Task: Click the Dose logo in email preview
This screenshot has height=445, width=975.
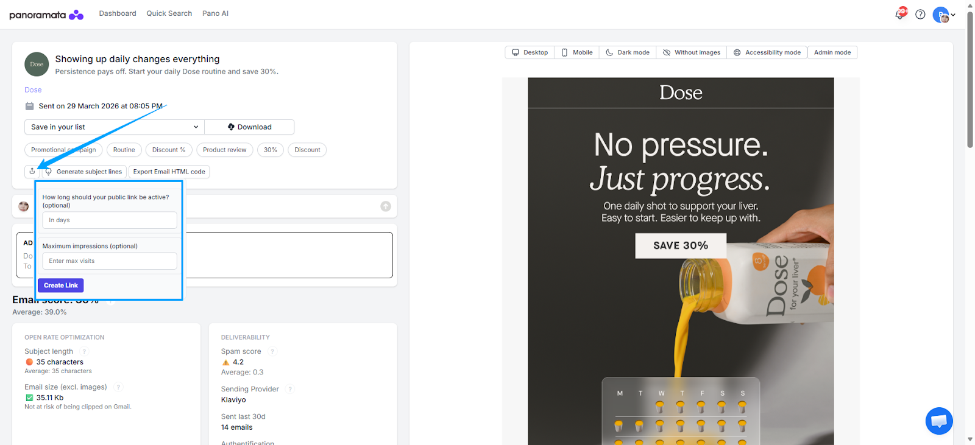Action: [x=681, y=93]
